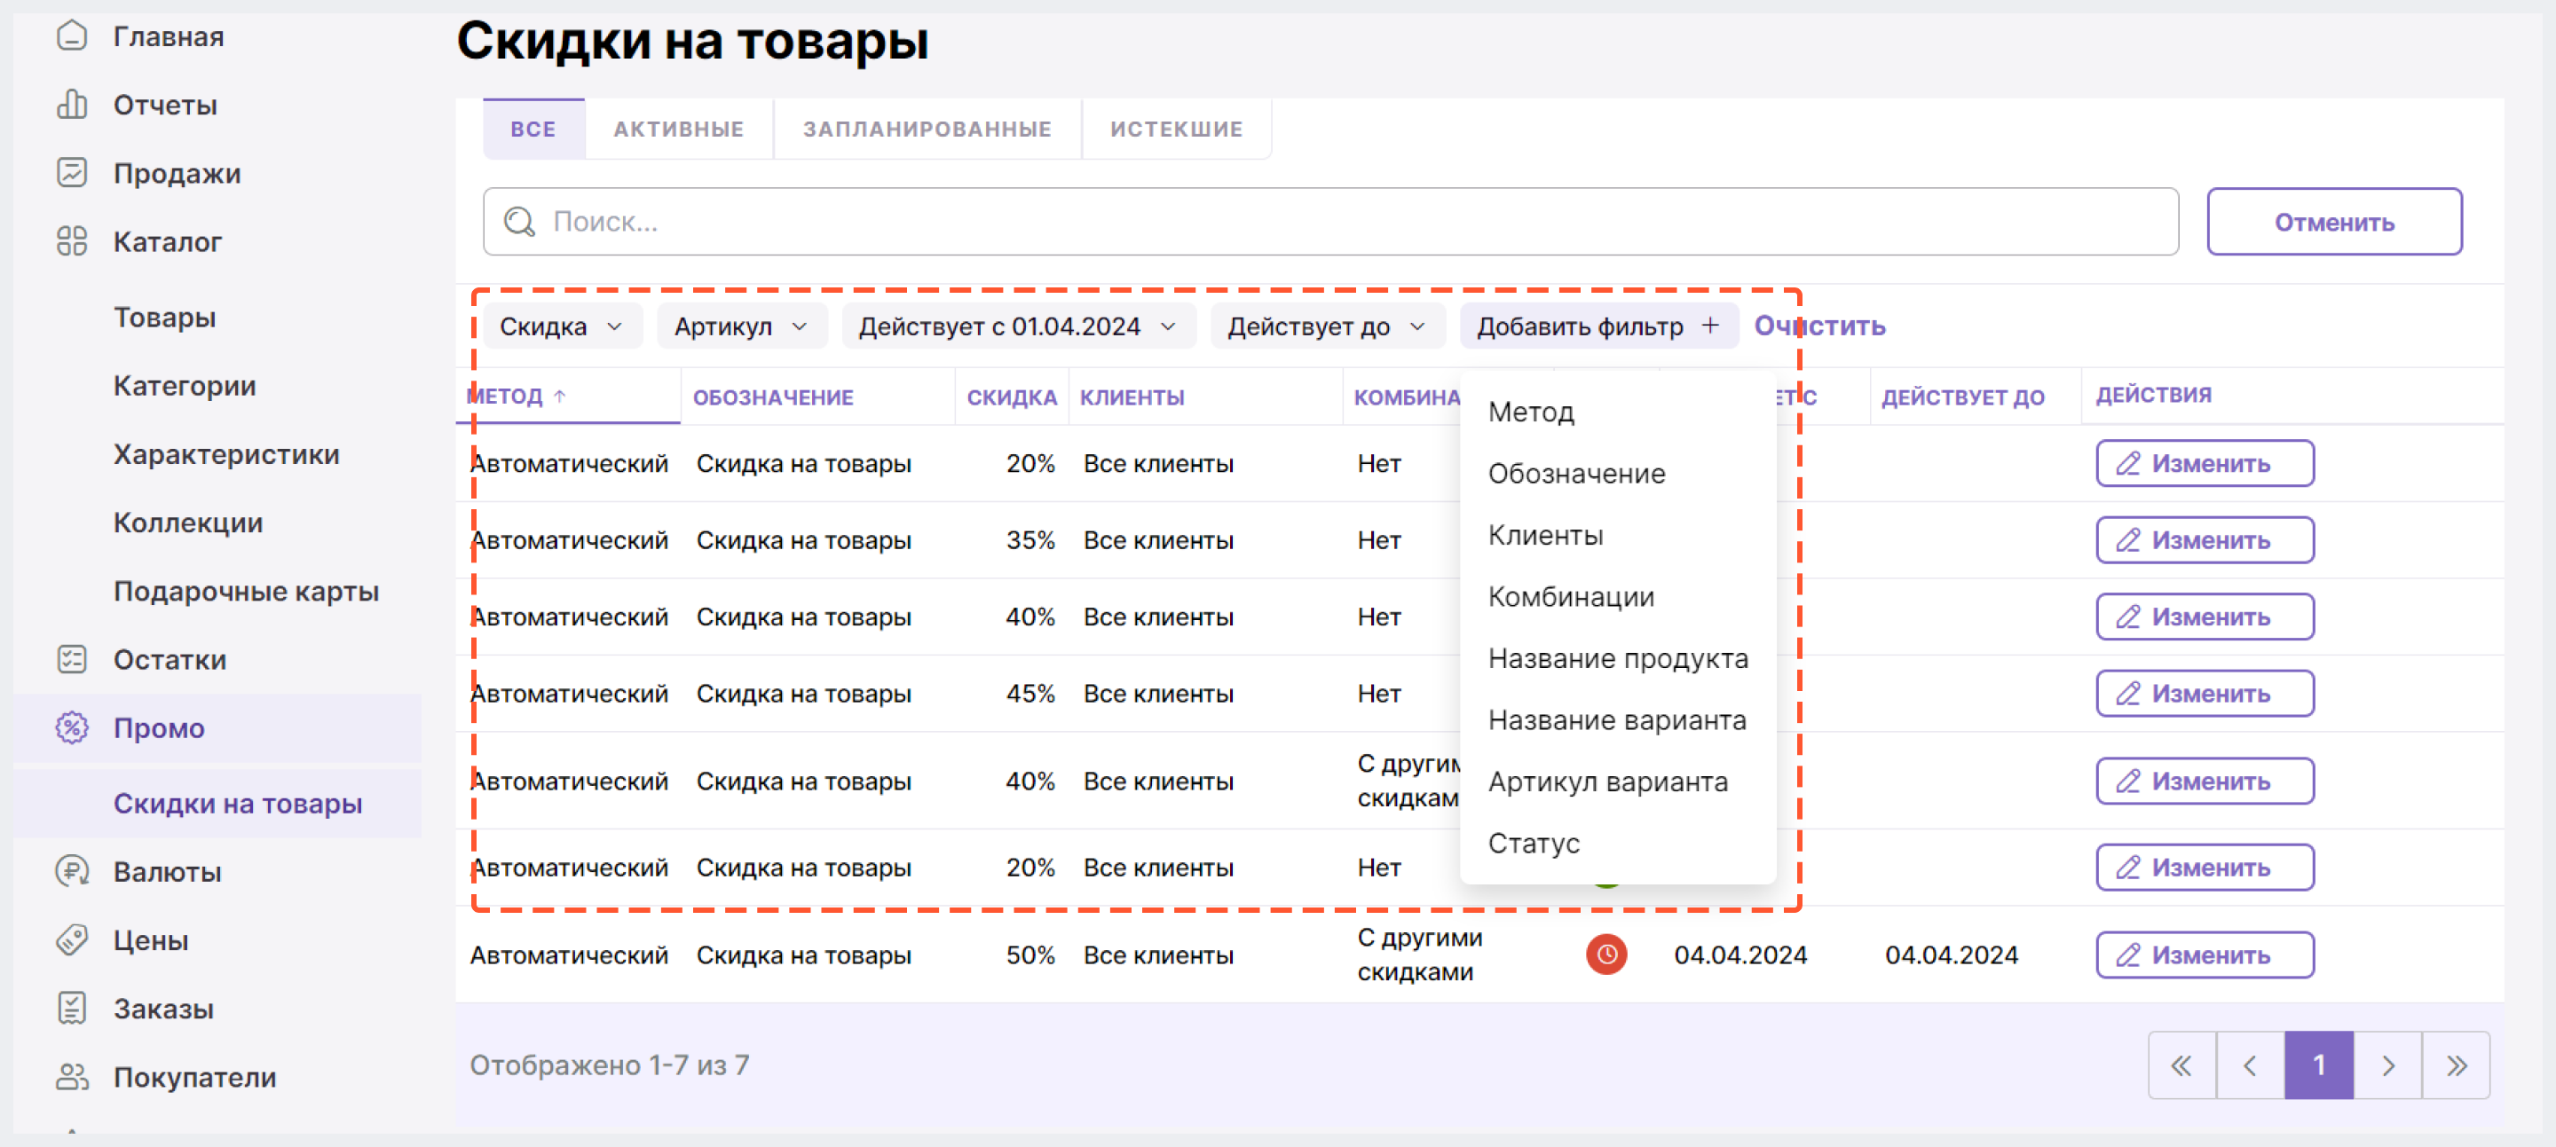Click the 04.04.2024 Действует до date cell

[1951, 955]
